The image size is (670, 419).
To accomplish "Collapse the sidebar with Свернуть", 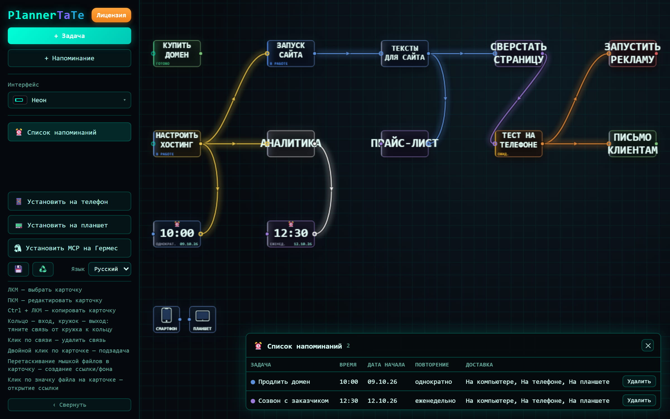I will [70, 405].
